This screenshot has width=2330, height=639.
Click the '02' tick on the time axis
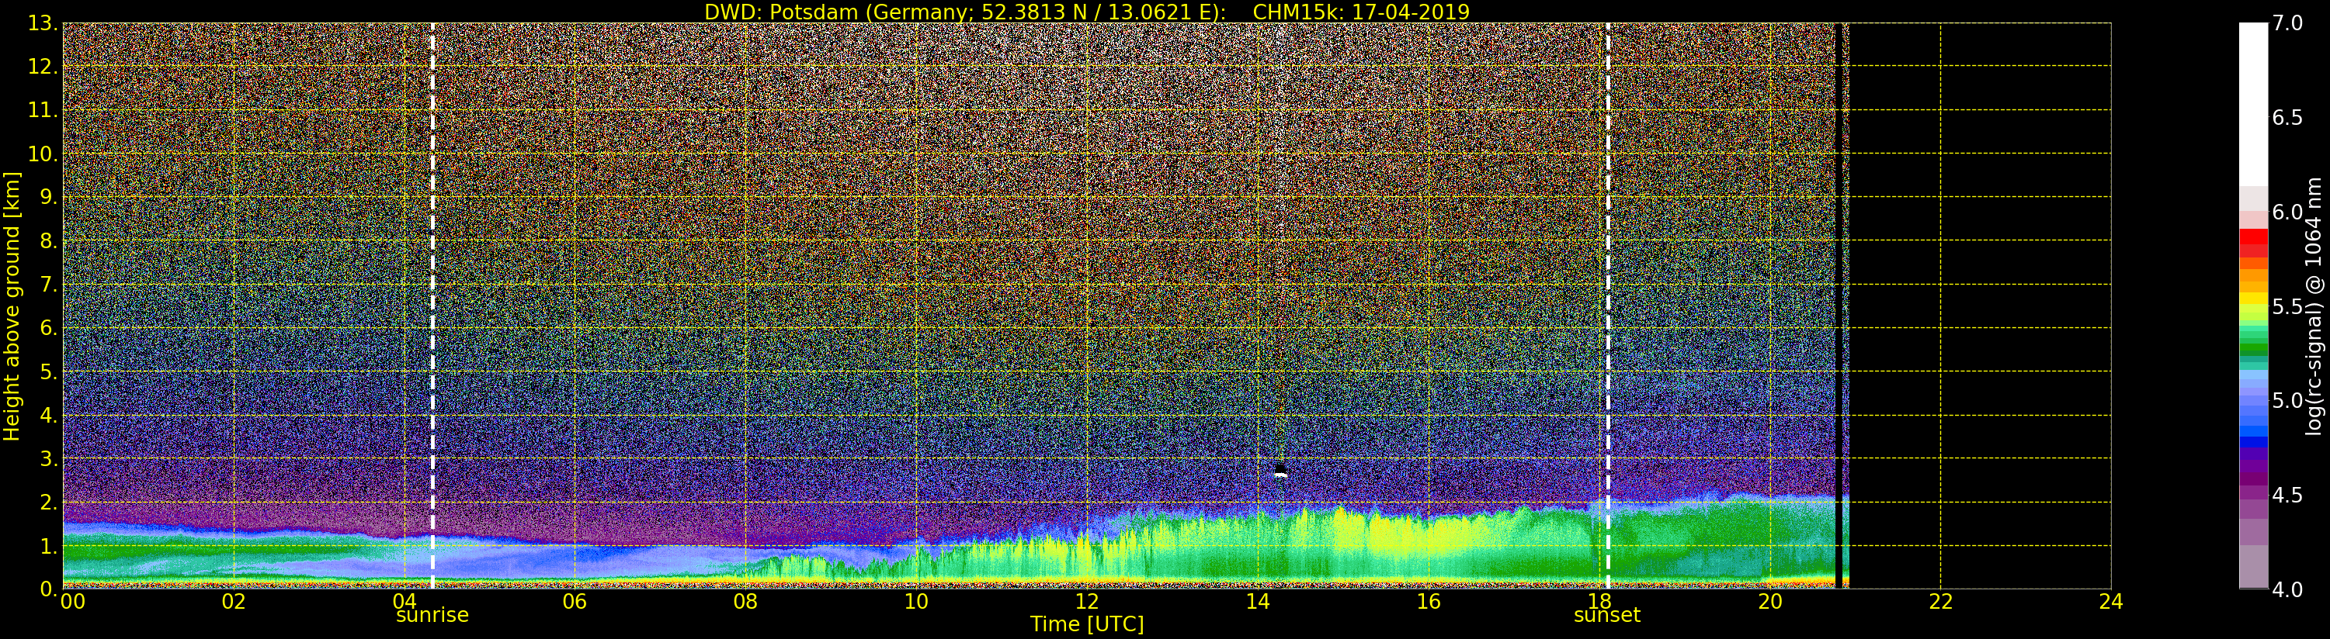[234, 602]
